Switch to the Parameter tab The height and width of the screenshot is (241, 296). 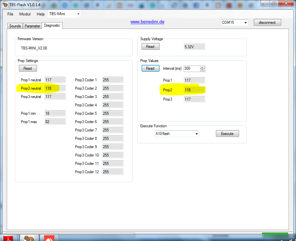pos(32,26)
